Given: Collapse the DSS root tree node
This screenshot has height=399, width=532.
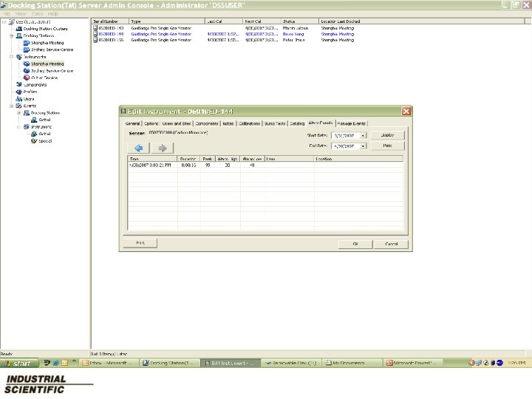Looking at the screenshot, I should pyautogui.click(x=4, y=21).
